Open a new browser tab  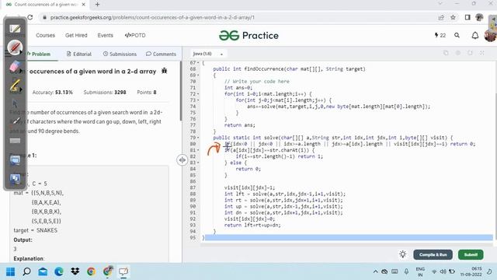point(97,5)
